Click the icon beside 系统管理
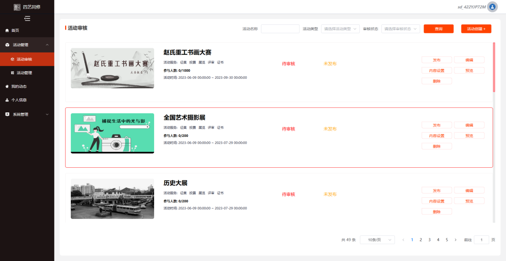The height and width of the screenshot is (261, 506). [7, 114]
